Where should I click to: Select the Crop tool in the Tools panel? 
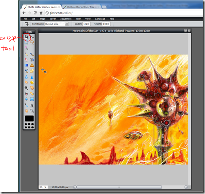(26, 37)
